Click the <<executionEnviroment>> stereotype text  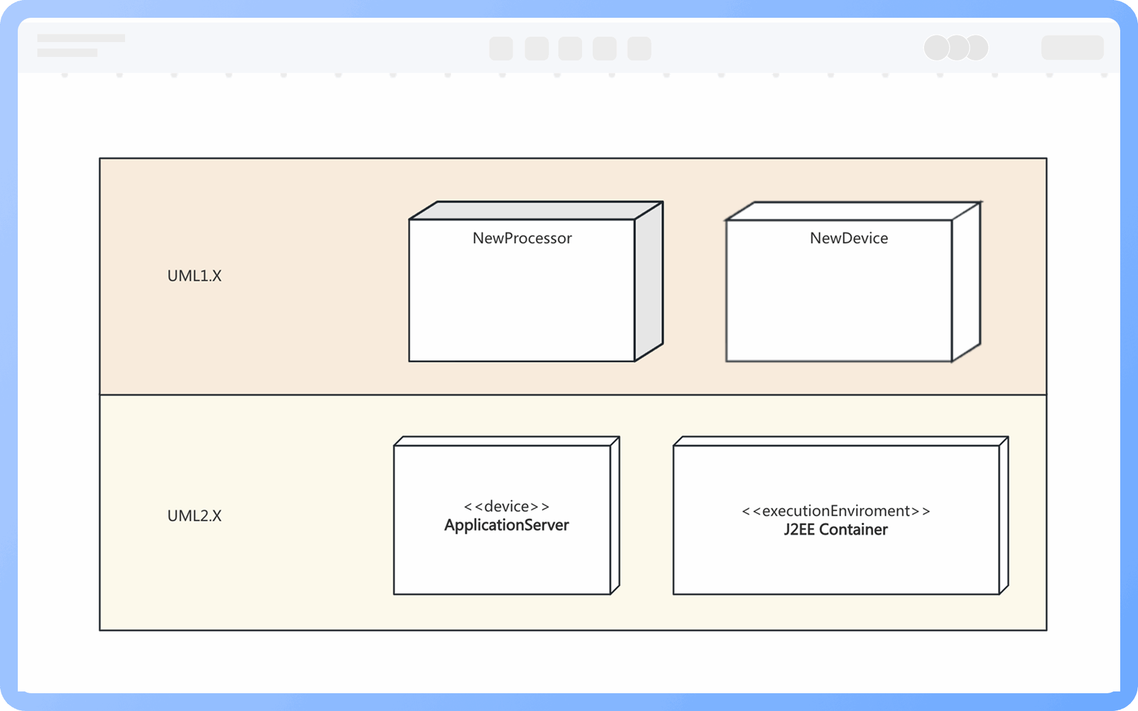(x=836, y=511)
